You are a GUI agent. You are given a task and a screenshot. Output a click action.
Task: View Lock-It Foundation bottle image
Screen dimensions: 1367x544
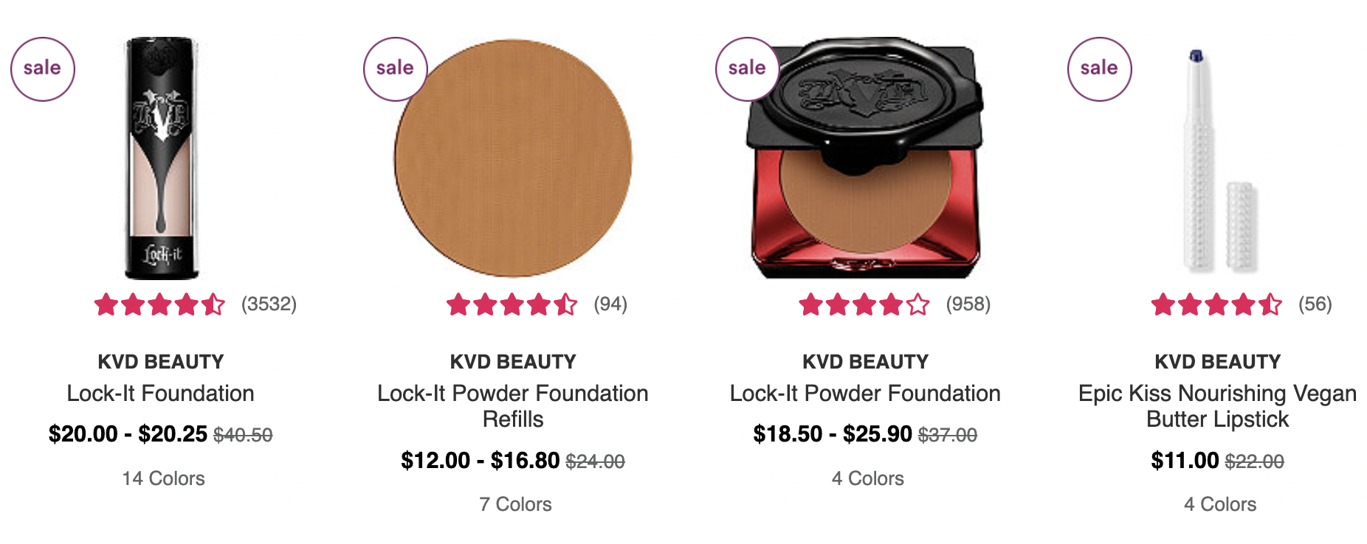[x=162, y=158]
